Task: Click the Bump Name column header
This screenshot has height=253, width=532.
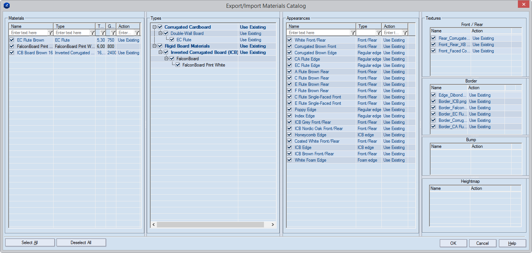Action: (x=450, y=146)
